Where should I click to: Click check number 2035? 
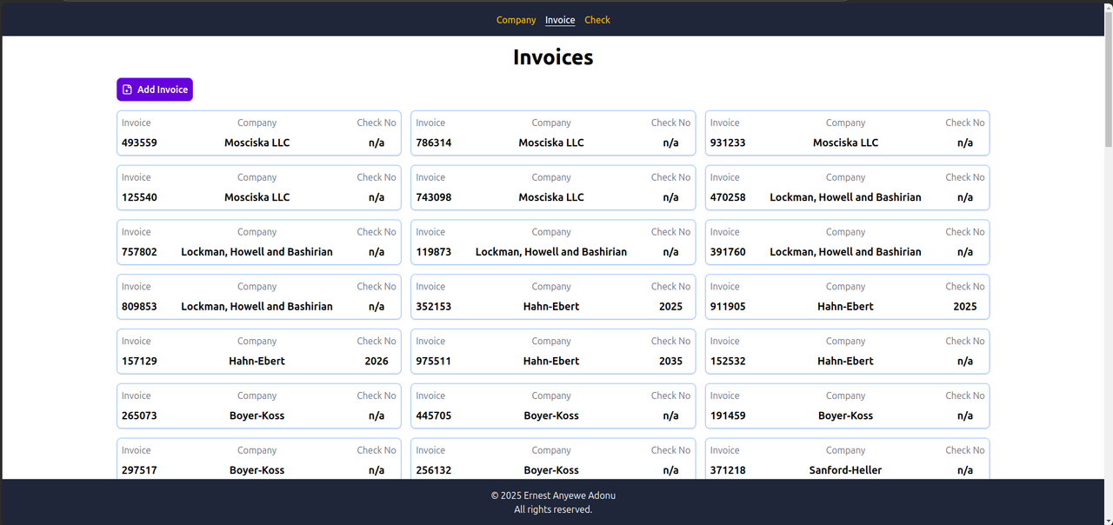(x=670, y=362)
